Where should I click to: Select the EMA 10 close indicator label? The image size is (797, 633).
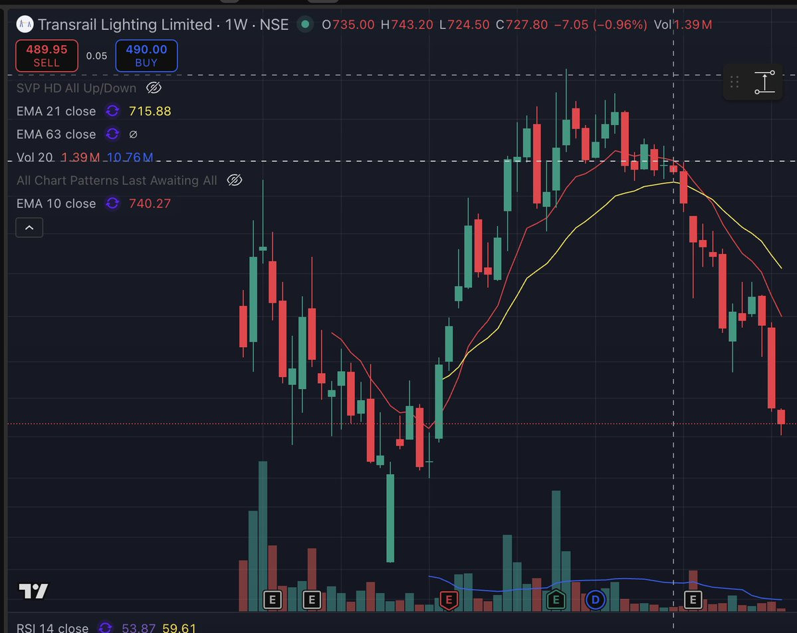[x=56, y=203]
